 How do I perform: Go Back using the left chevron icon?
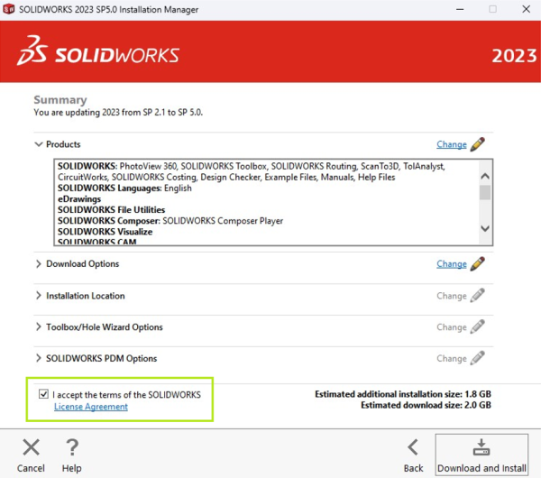point(413,447)
